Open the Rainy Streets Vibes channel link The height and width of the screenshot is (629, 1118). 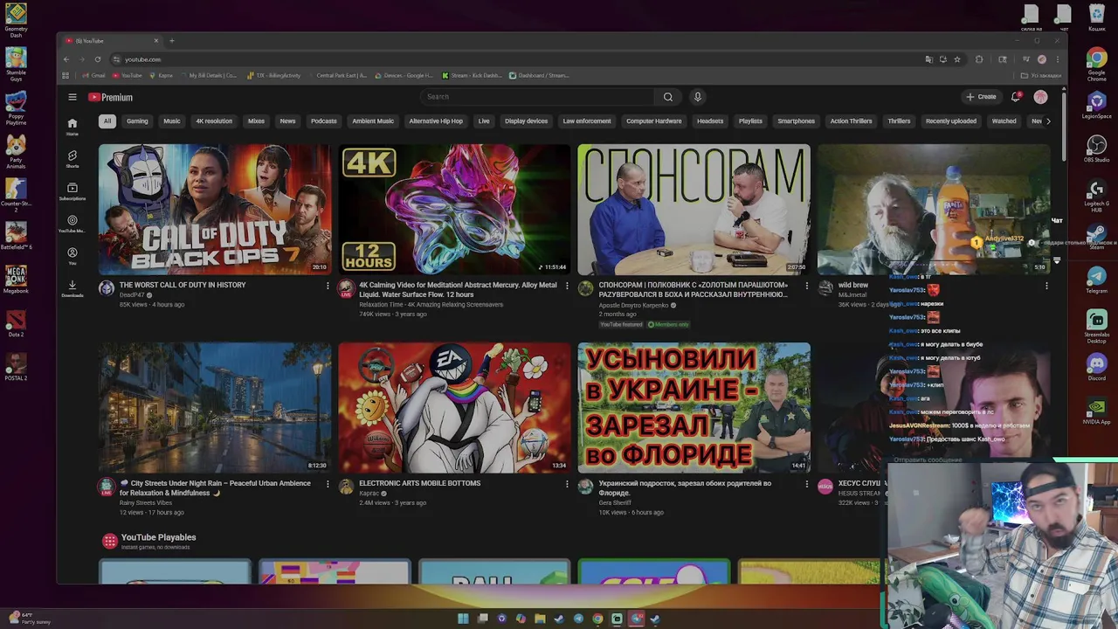click(145, 502)
